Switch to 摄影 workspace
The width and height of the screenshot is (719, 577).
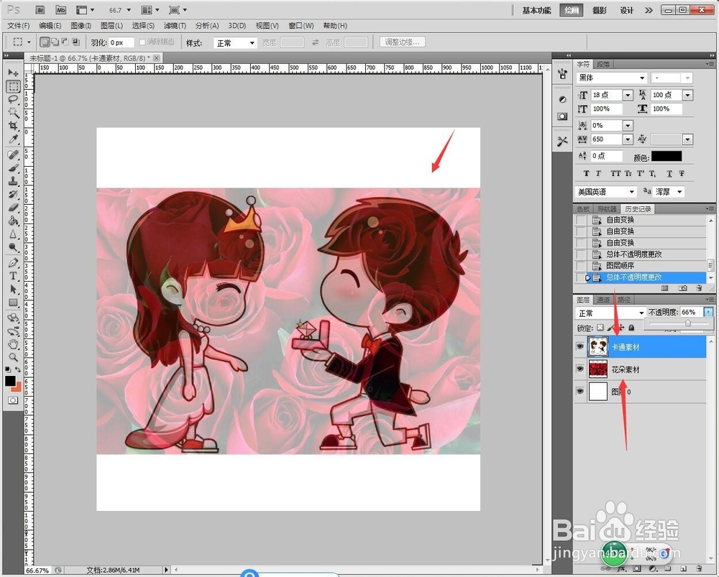[x=600, y=11]
